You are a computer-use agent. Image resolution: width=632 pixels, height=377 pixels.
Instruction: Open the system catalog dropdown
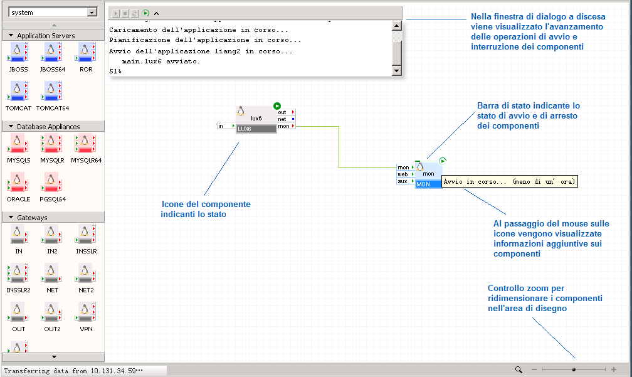(x=92, y=13)
